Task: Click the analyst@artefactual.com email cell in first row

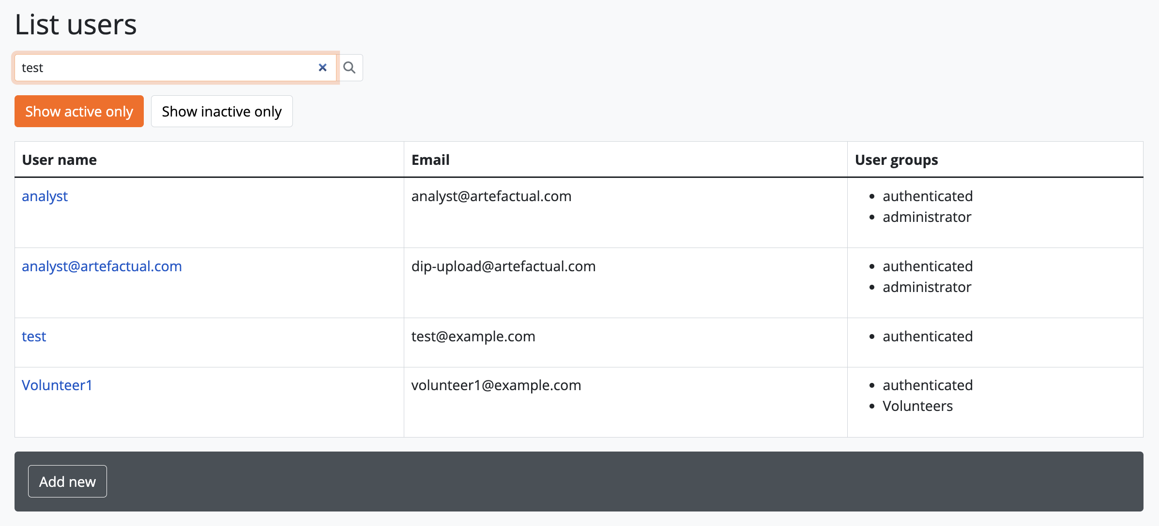Action: coord(491,196)
